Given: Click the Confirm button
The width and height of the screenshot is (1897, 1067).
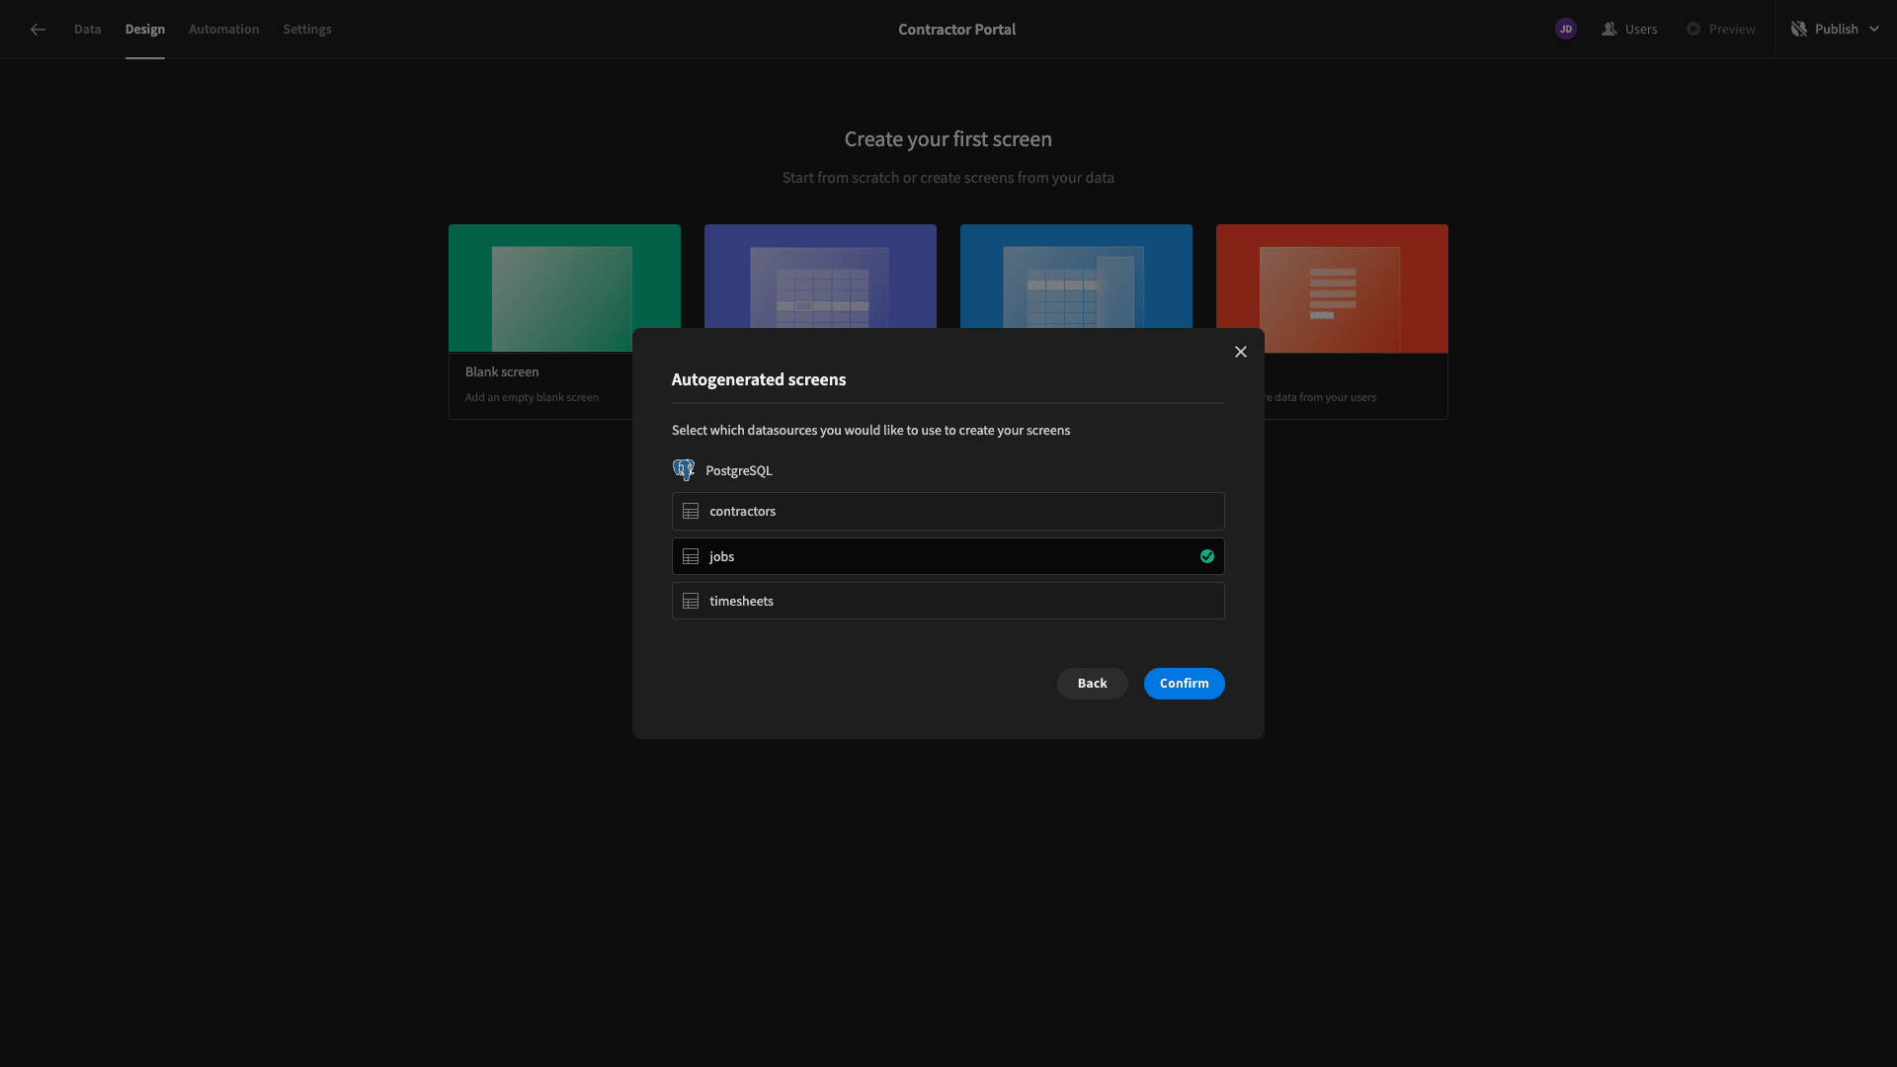Looking at the screenshot, I should tap(1183, 684).
